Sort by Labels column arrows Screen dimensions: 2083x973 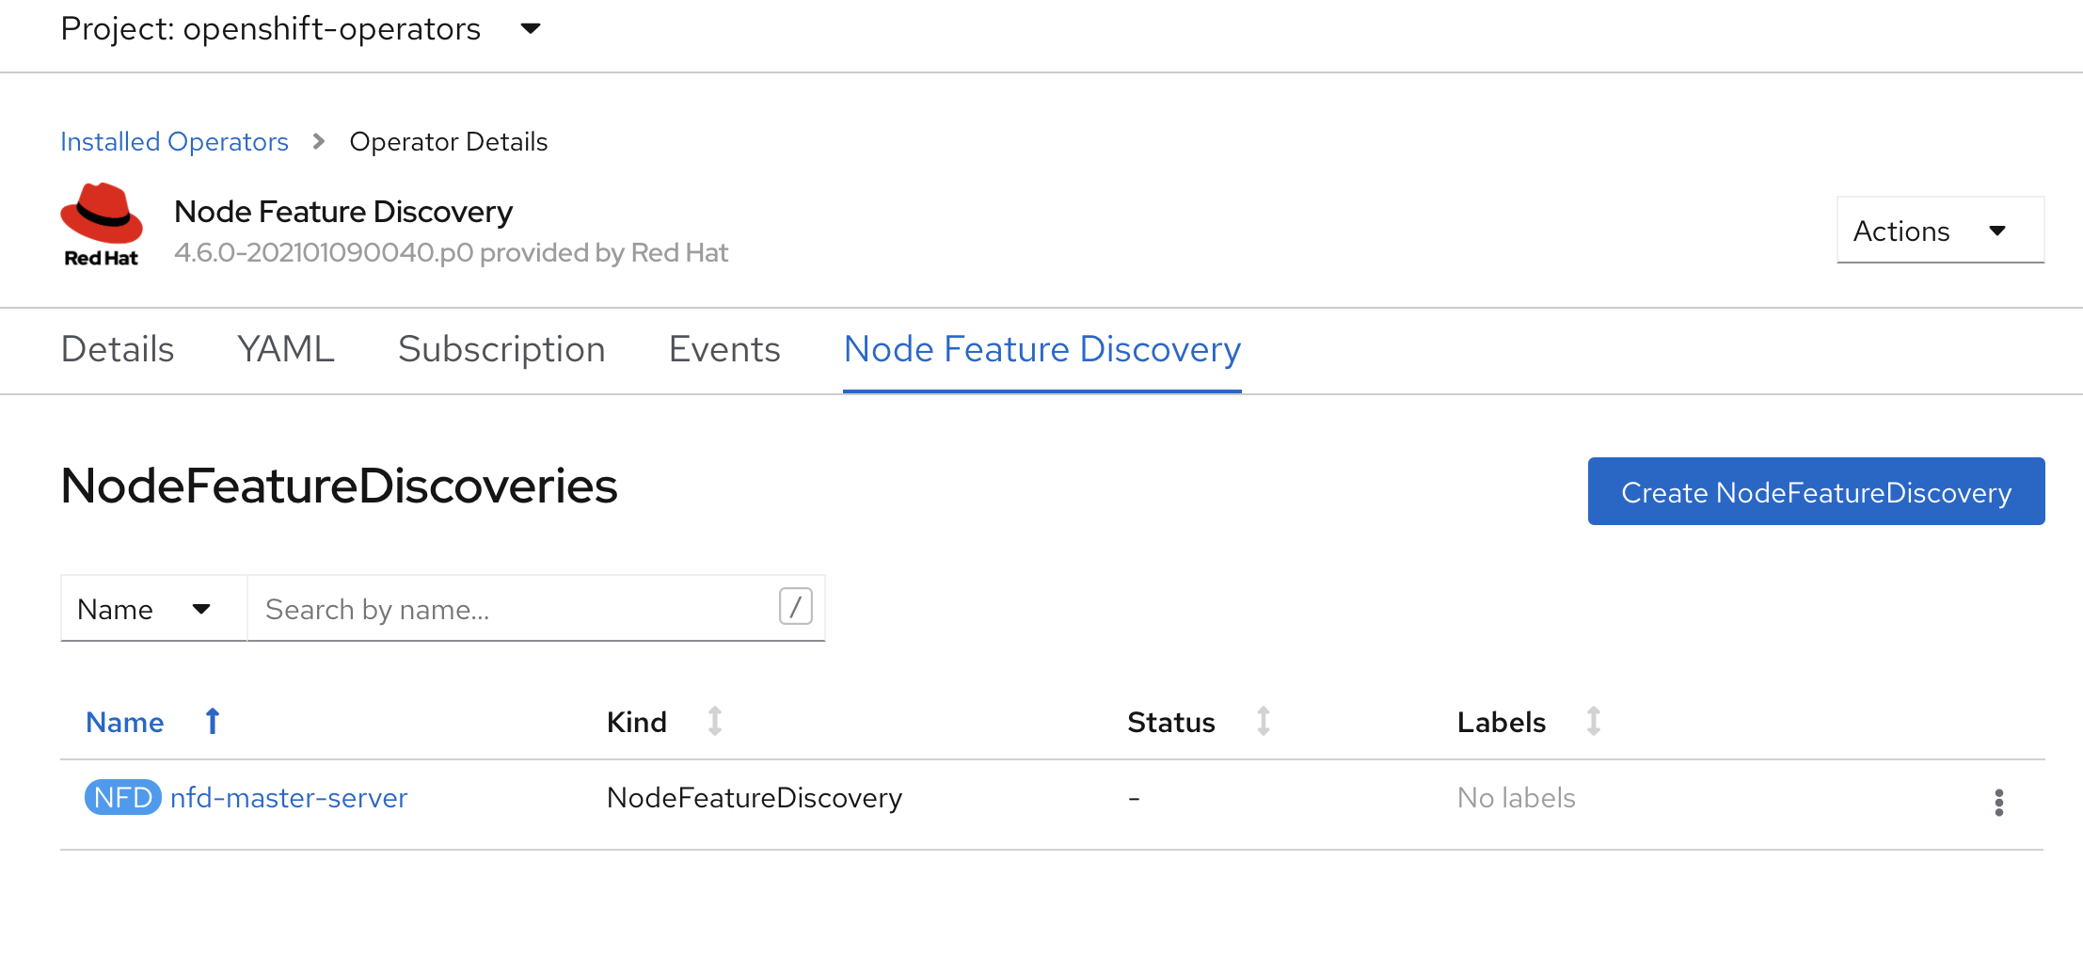click(x=1593, y=722)
